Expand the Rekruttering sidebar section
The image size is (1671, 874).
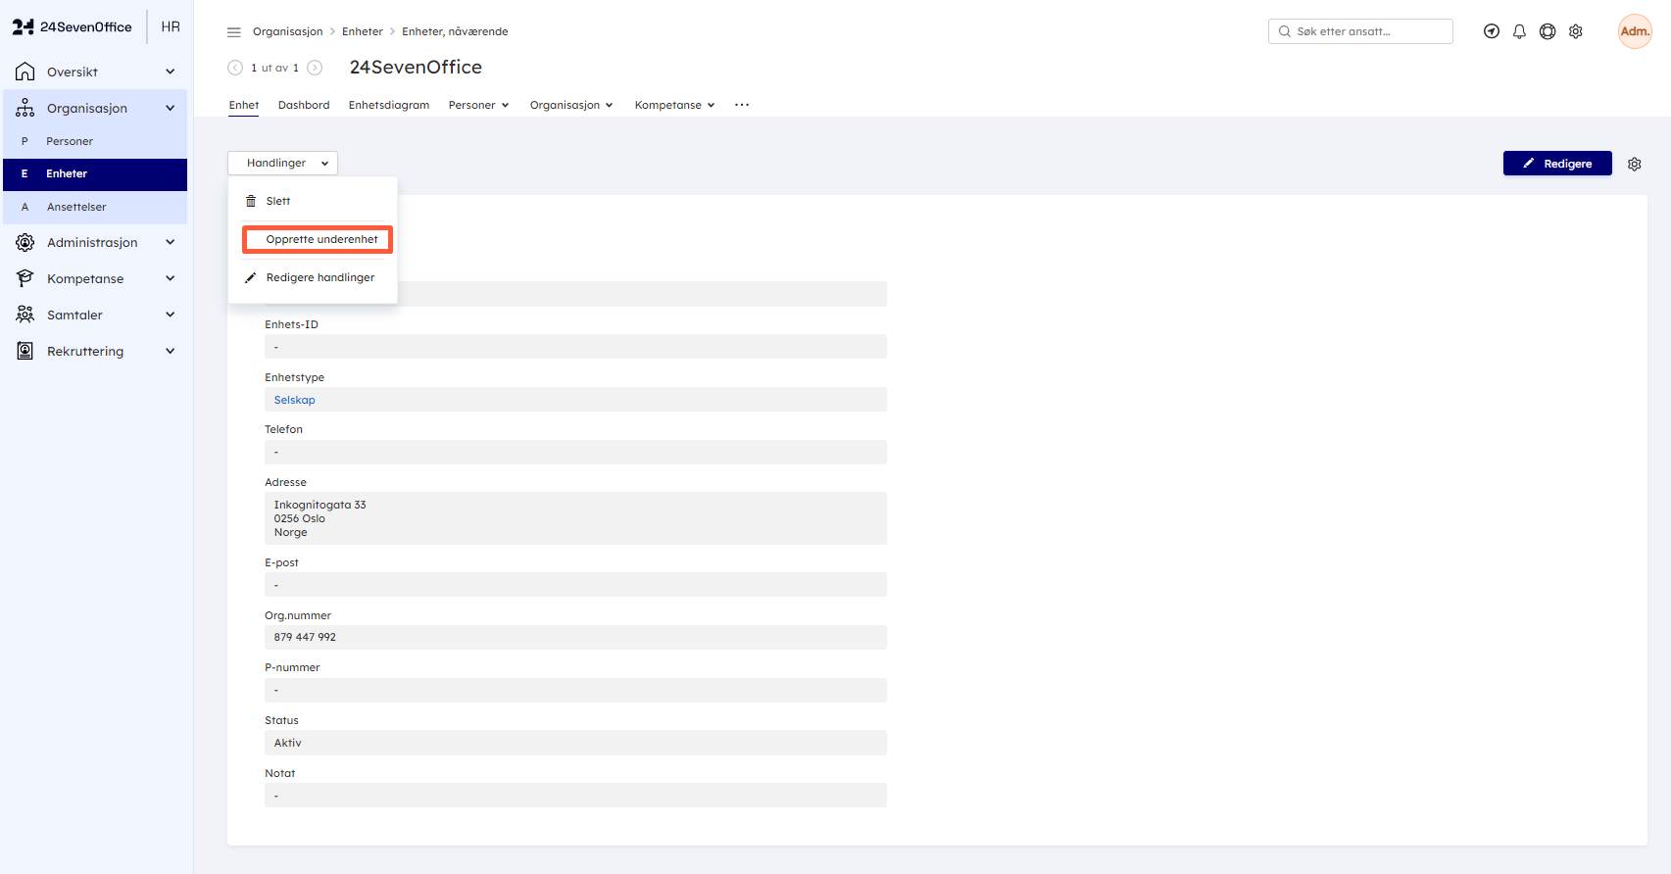171,351
